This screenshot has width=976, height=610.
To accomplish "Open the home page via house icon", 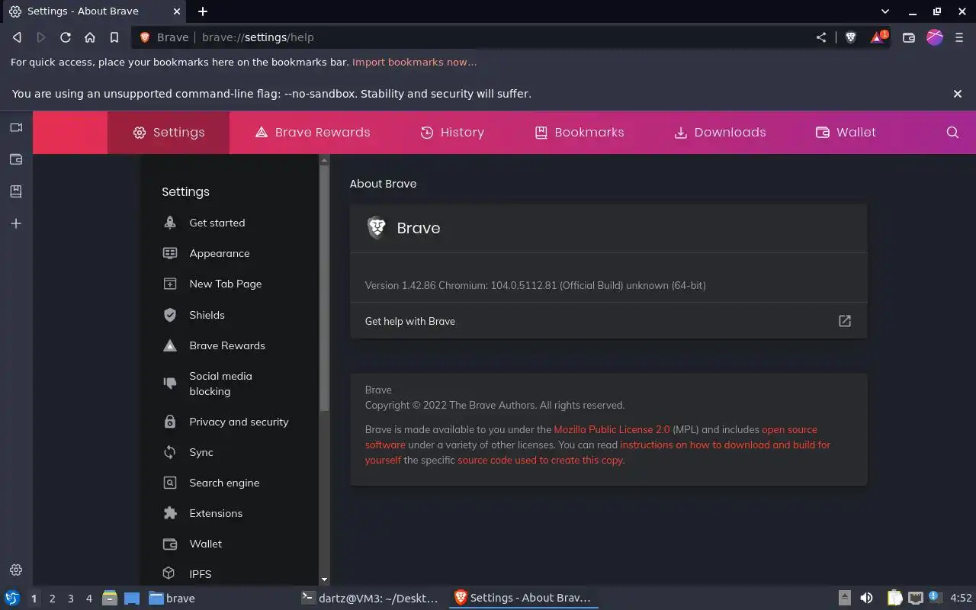I will click(x=90, y=37).
